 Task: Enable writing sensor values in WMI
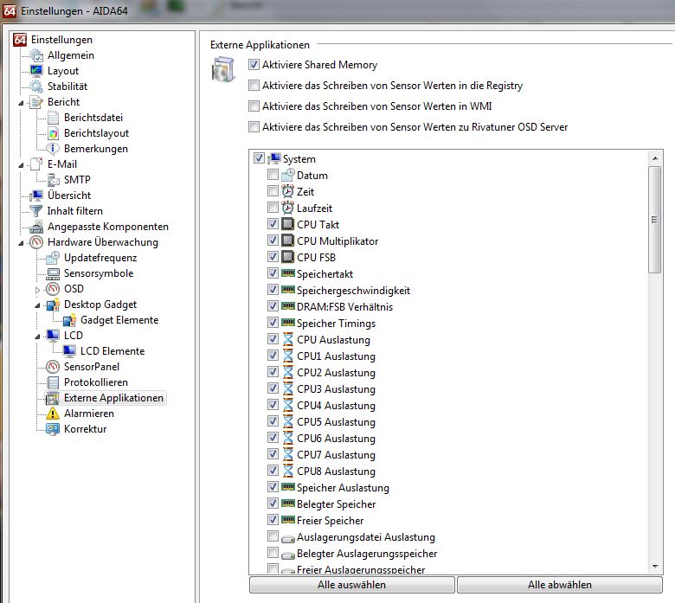point(254,106)
